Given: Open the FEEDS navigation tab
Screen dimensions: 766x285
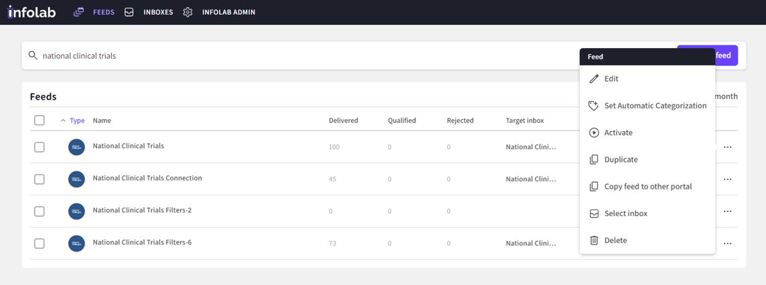Looking at the screenshot, I should [x=104, y=12].
